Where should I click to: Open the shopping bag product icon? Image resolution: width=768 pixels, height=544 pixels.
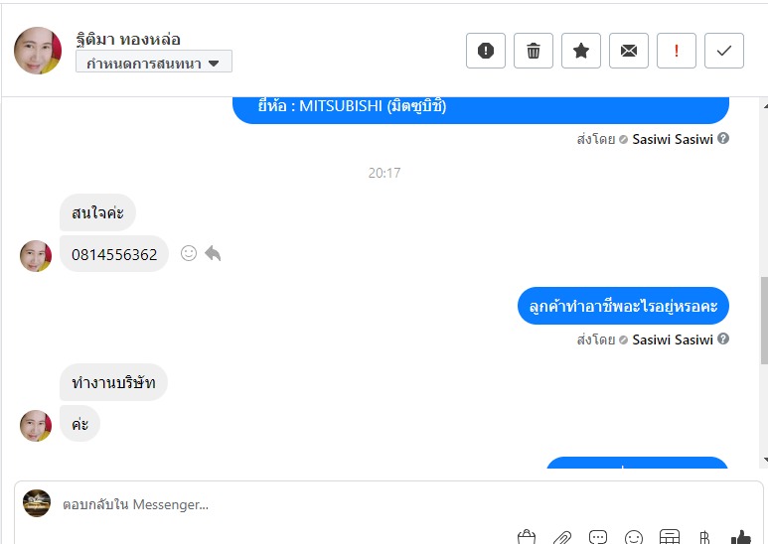click(527, 537)
